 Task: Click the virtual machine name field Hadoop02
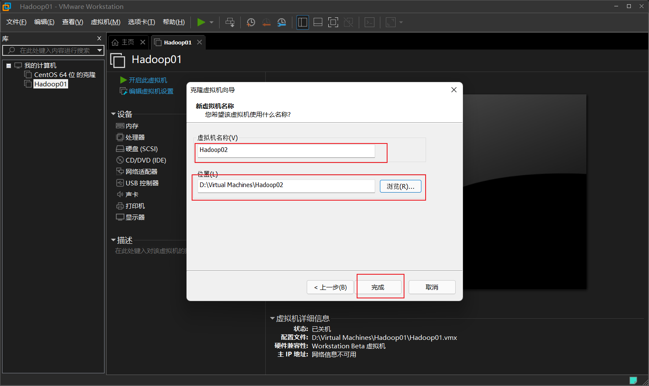pos(286,151)
